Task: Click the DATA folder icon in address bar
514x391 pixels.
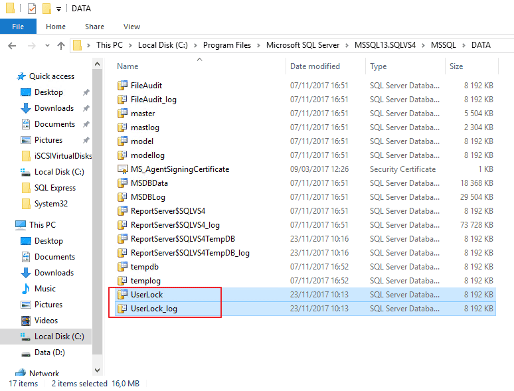Action: [x=77, y=45]
